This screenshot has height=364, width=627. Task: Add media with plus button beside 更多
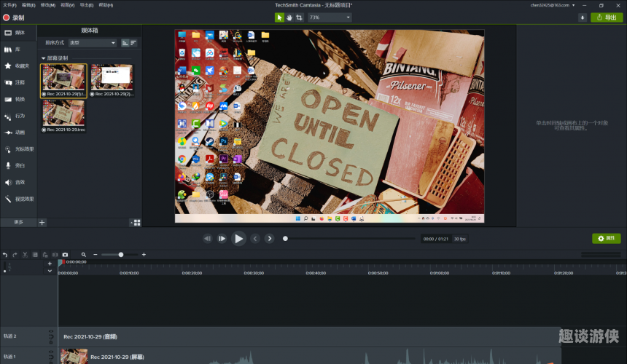pos(42,222)
